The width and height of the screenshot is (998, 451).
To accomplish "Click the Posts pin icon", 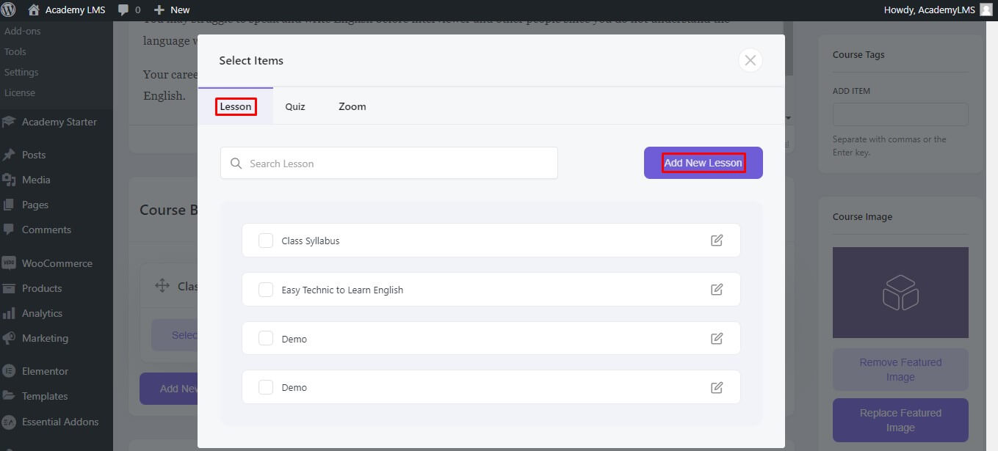I will (9, 155).
